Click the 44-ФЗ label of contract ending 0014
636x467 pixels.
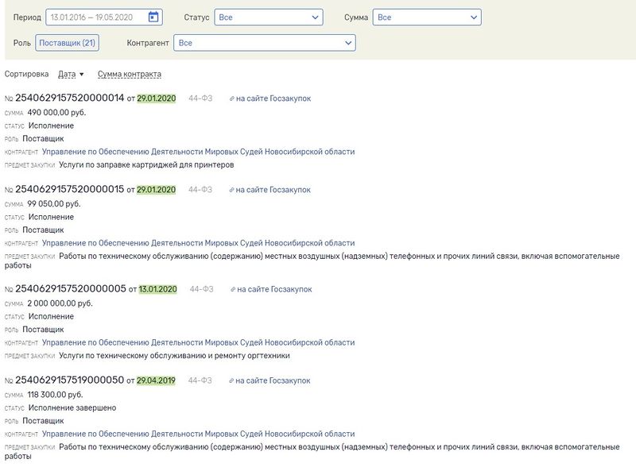click(x=200, y=98)
